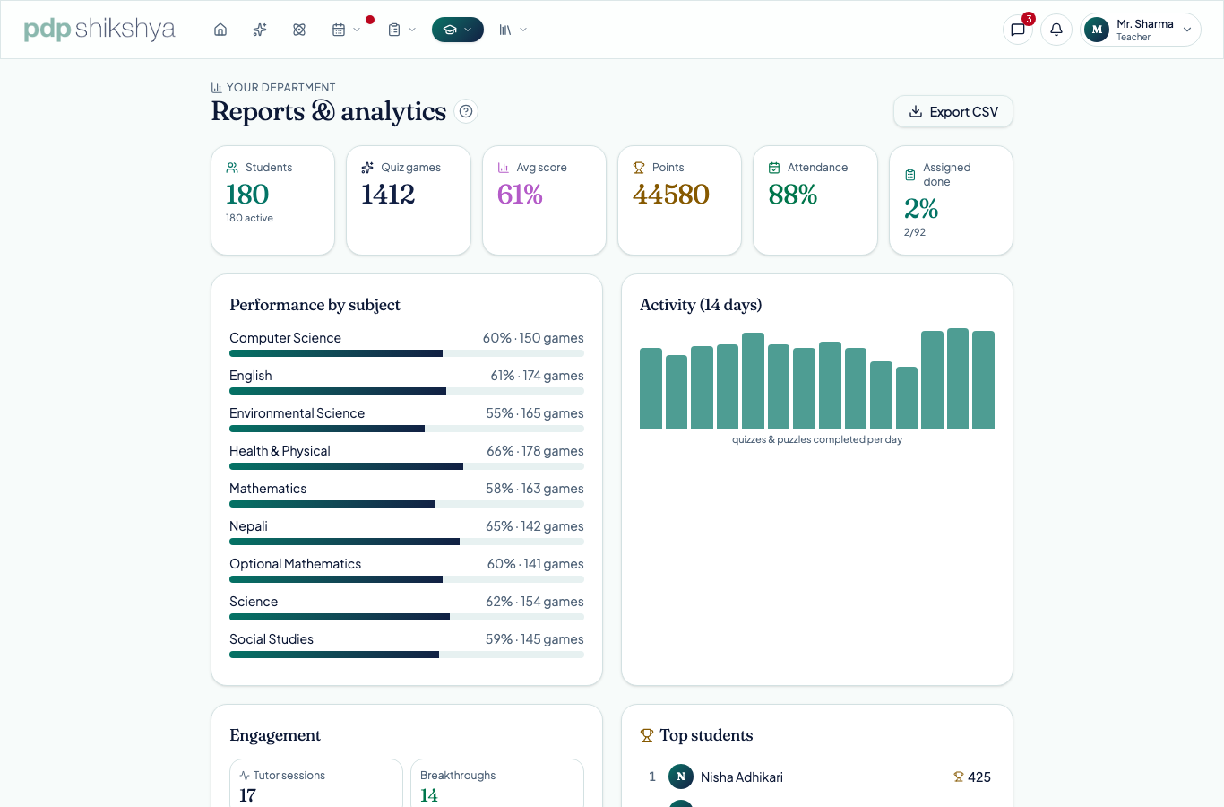Click the Health & Physical progress bar

(x=407, y=466)
